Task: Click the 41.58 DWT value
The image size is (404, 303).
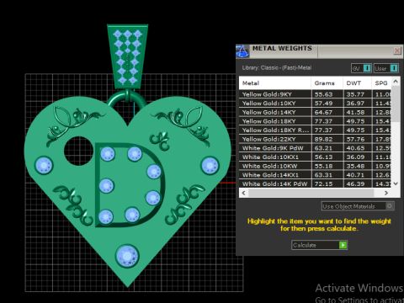Action: [355, 113]
